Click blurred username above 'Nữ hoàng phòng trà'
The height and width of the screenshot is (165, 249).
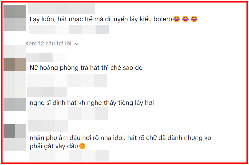tap(46, 57)
